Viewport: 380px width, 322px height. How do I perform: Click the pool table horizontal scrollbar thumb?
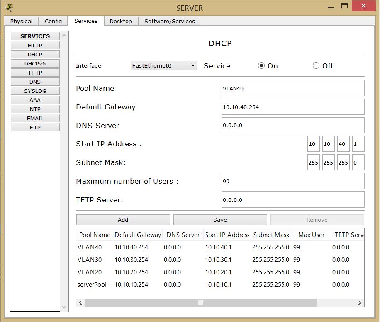[201, 303]
